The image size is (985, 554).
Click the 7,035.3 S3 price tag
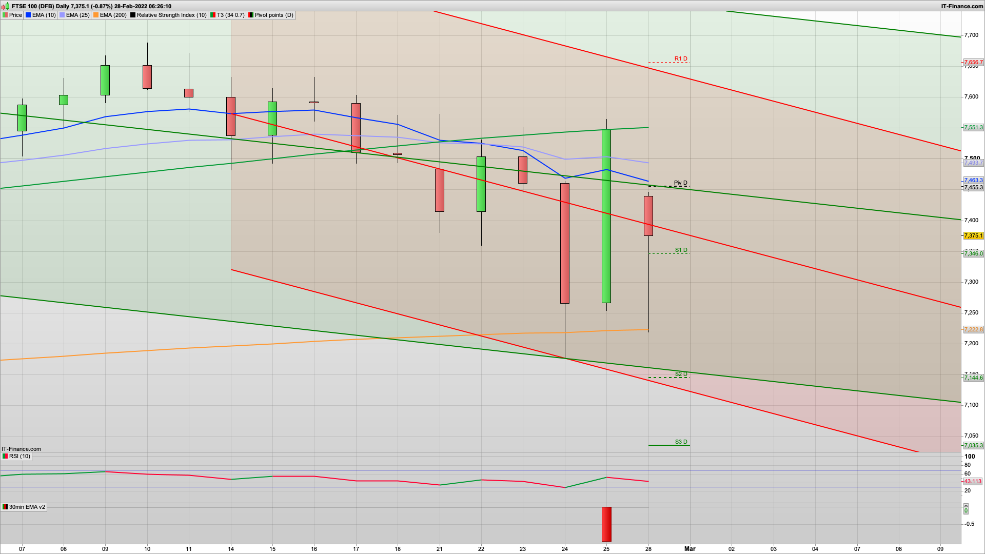(973, 445)
